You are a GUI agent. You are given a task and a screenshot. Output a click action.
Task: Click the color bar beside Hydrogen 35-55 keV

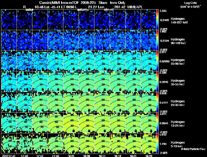157,82
